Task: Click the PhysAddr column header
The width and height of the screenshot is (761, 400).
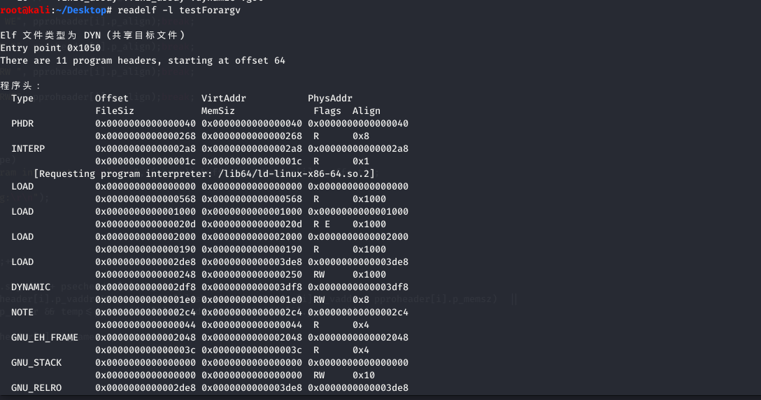Action: pyautogui.click(x=330, y=99)
